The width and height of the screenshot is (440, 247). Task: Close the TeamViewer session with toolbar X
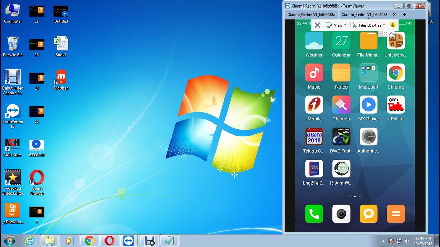click(317, 25)
